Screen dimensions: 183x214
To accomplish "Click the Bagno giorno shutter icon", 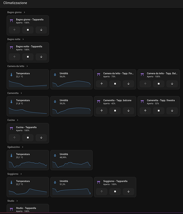I will [12, 21].
